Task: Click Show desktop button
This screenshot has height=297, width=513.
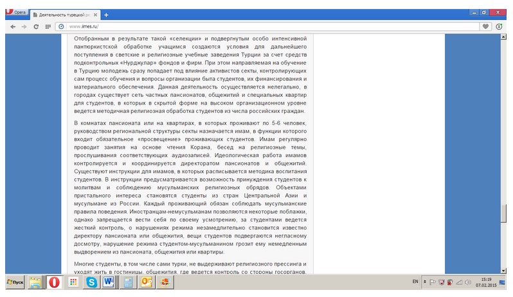Action: click(502, 282)
